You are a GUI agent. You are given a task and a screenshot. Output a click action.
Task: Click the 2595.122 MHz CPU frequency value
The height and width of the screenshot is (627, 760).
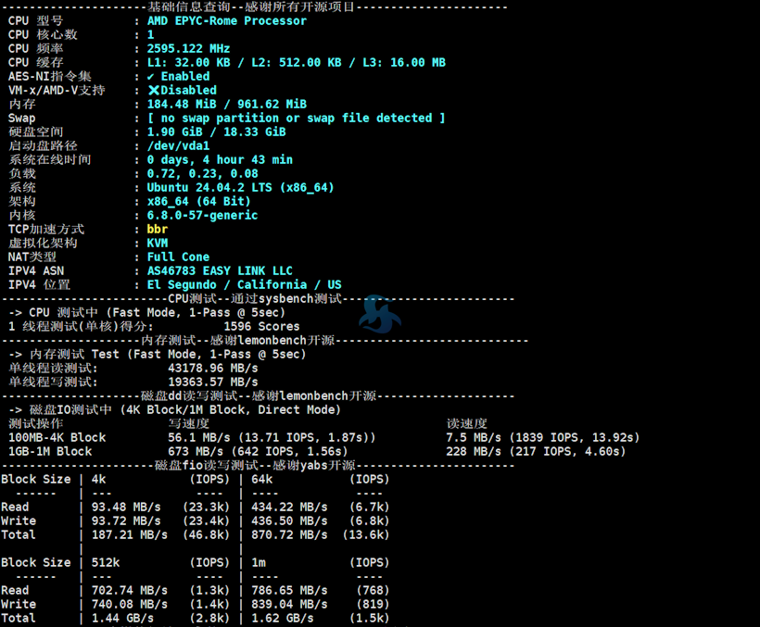[188, 49]
